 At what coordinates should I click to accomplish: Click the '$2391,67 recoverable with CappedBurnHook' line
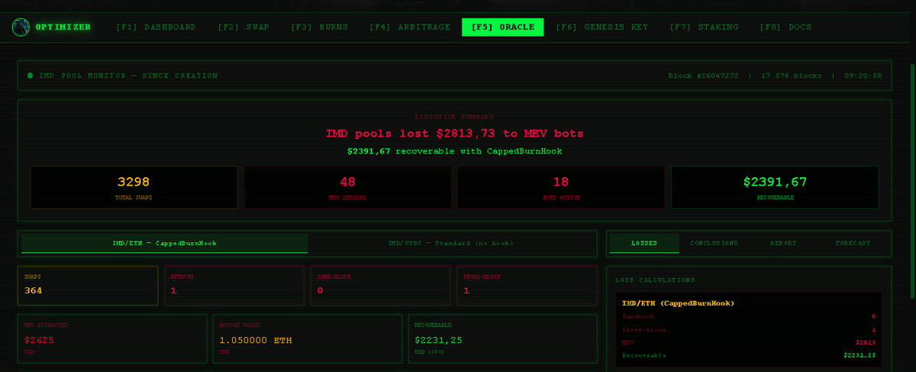pos(455,151)
